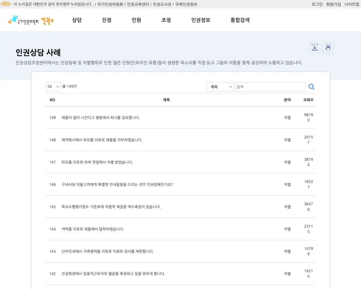Click the 회원가입 link
The height and width of the screenshot is (289, 361).
[x=334, y=4]
